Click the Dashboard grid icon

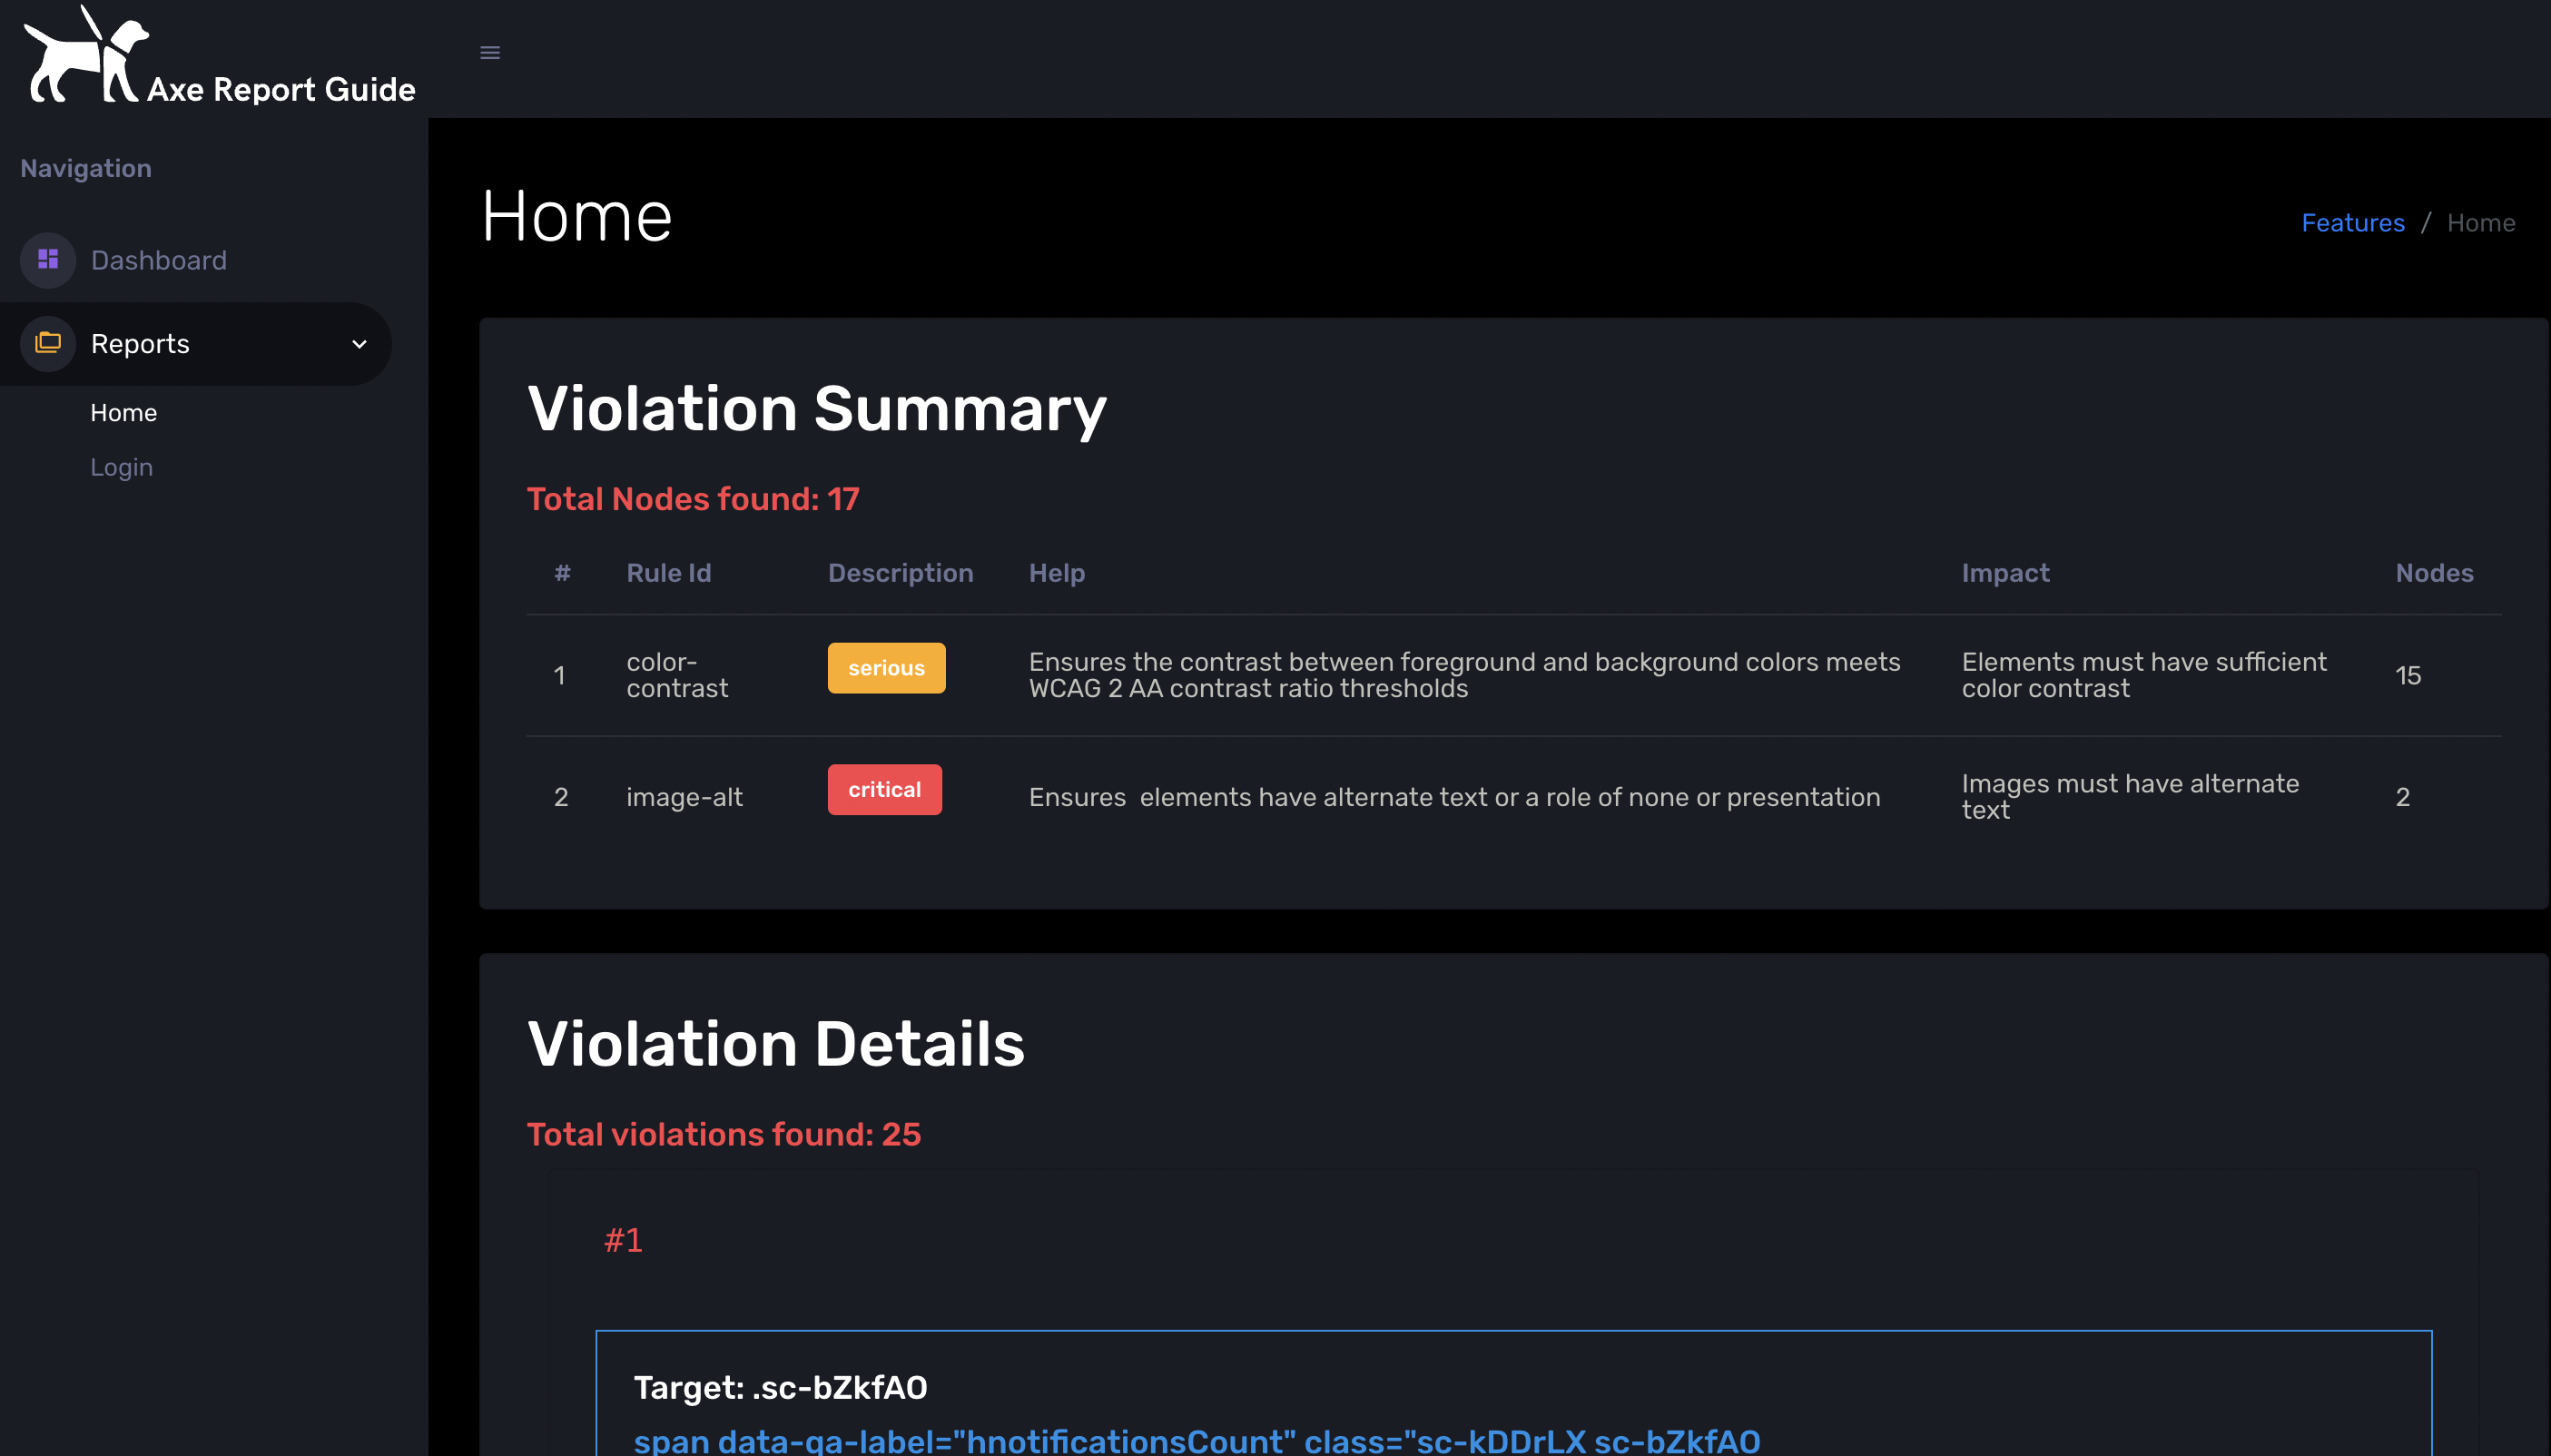48,260
